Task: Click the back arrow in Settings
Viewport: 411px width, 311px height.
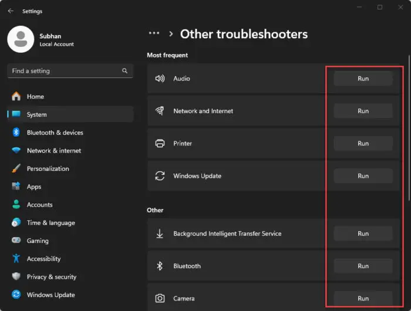Action: pos(11,11)
